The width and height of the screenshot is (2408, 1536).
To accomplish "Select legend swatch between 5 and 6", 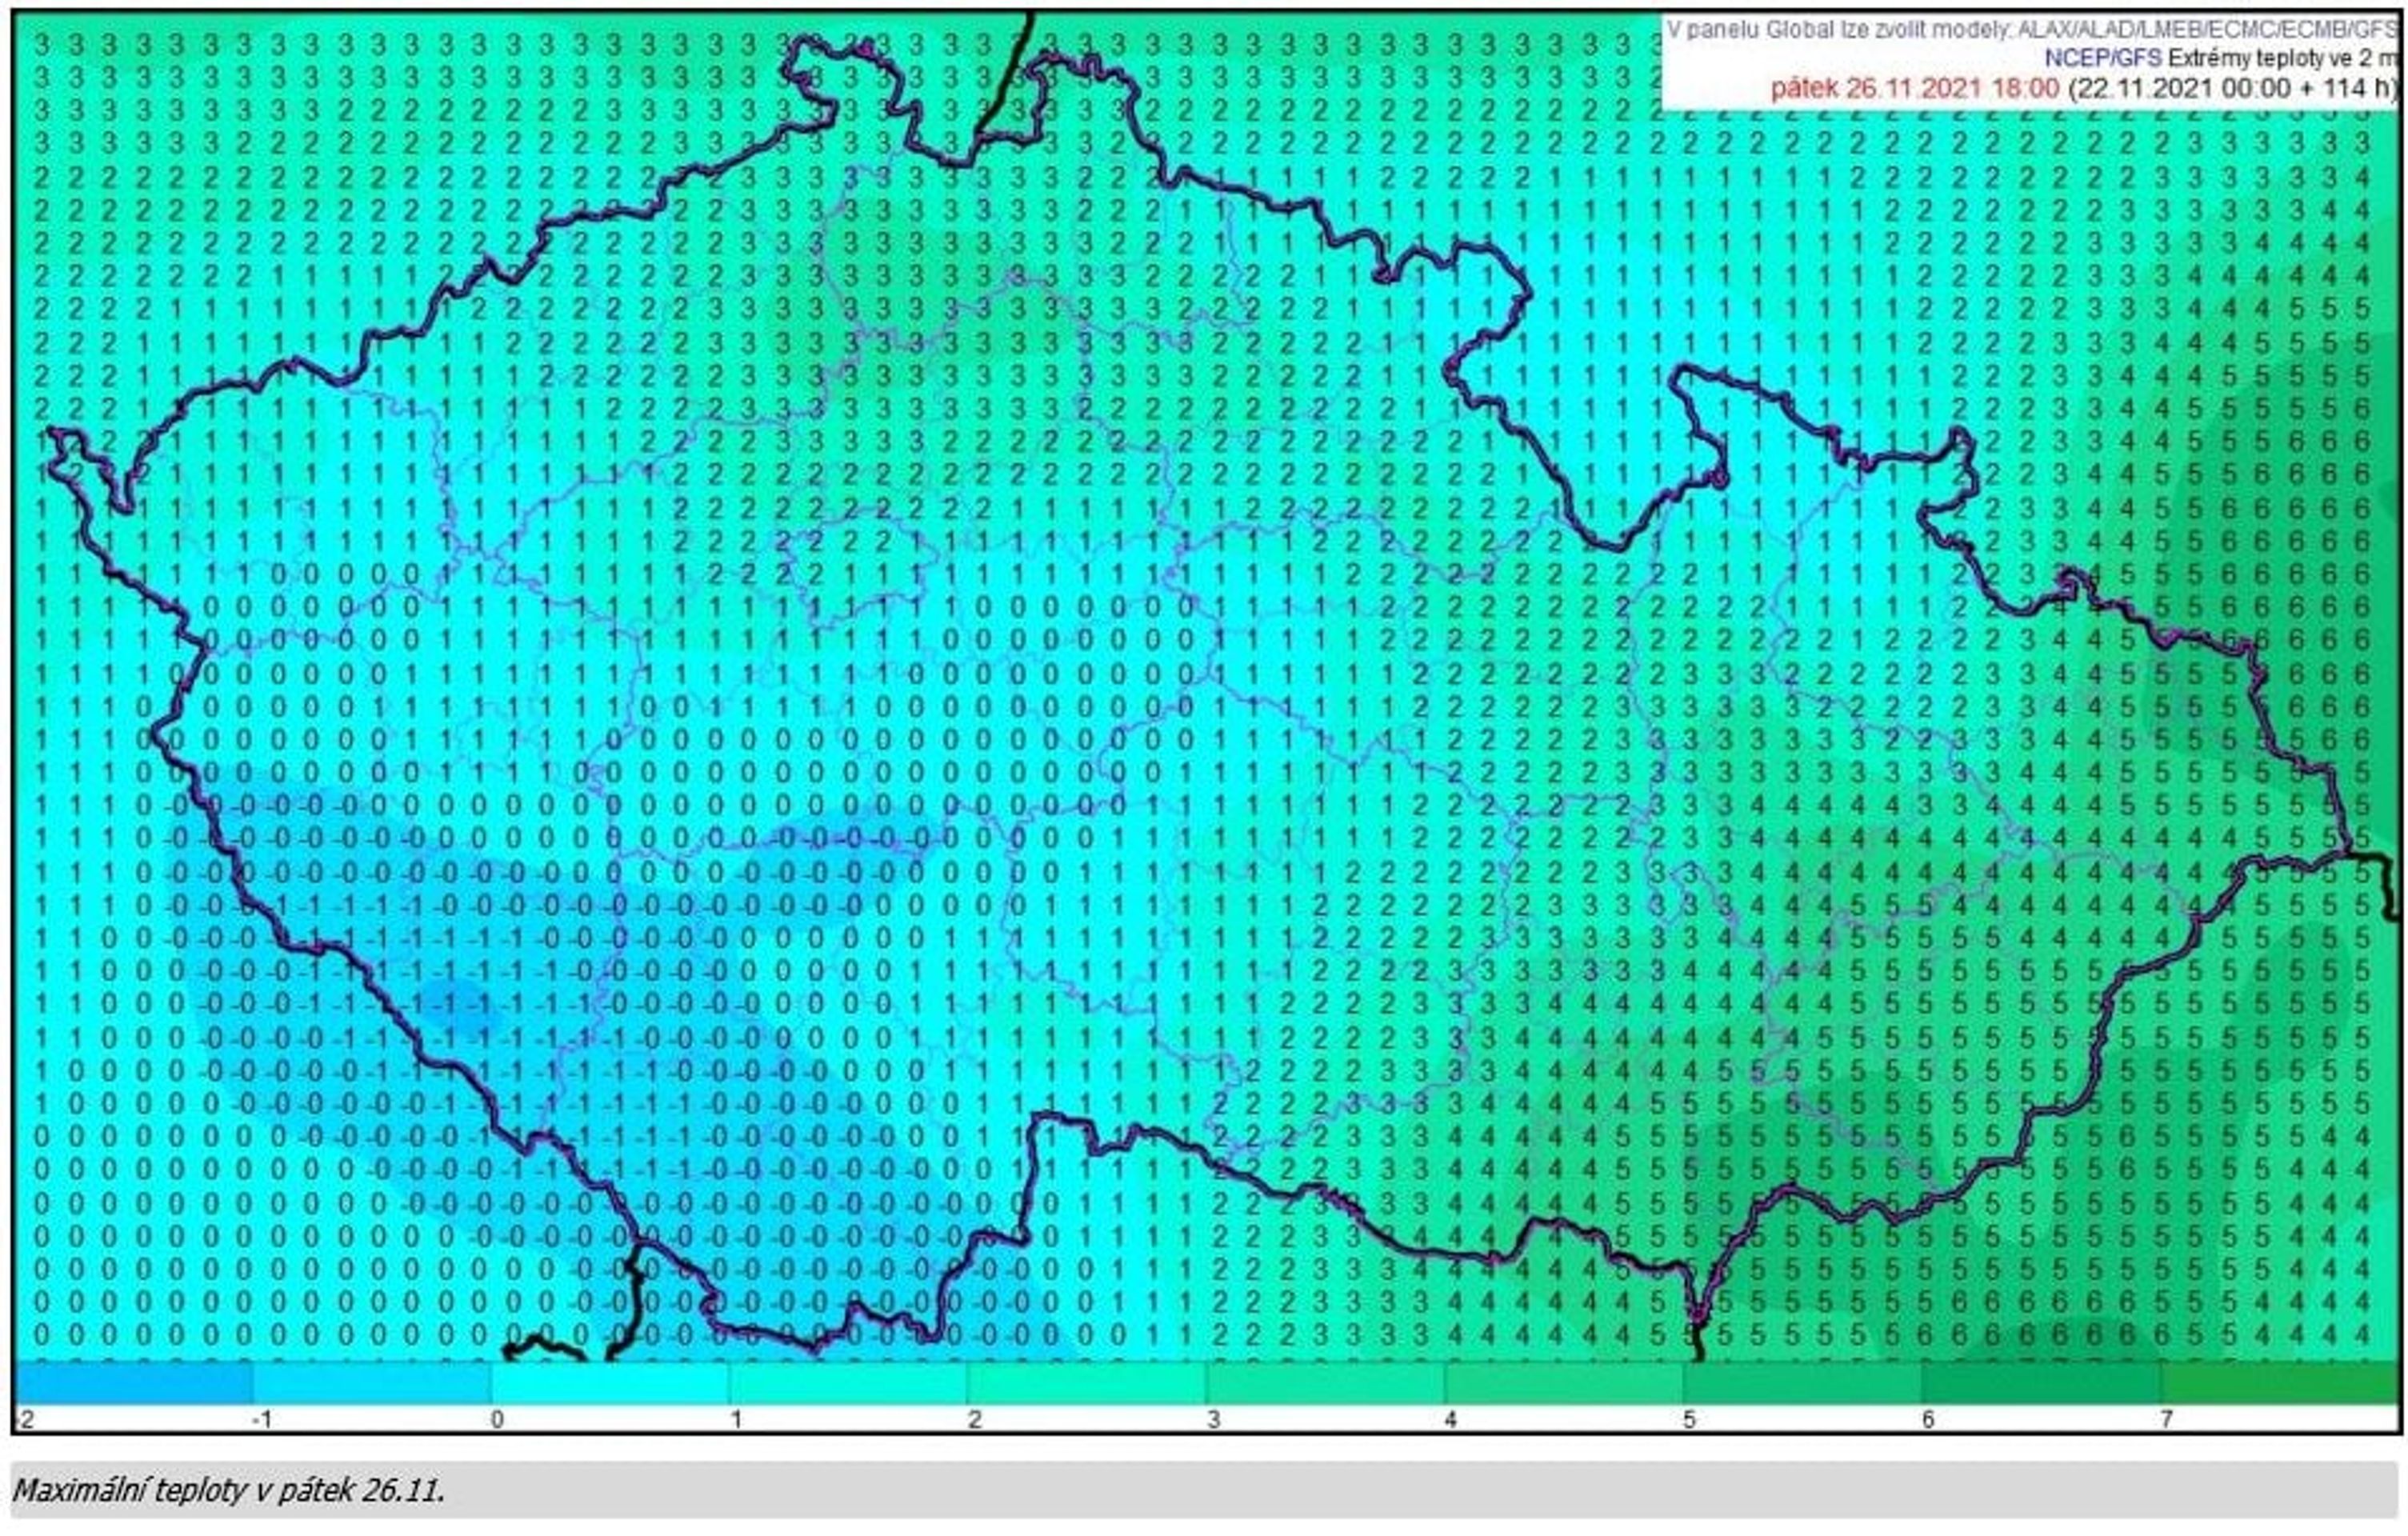I will click(1802, 1385).
